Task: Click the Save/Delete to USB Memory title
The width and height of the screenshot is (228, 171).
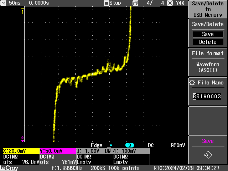Action: tap(208, 9)
